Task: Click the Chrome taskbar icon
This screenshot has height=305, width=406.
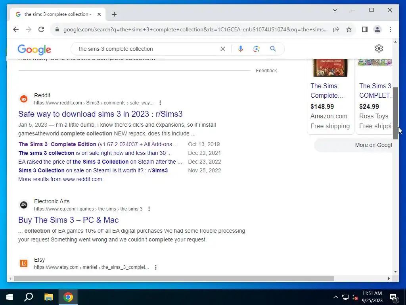Action: (x=68, y=297)
